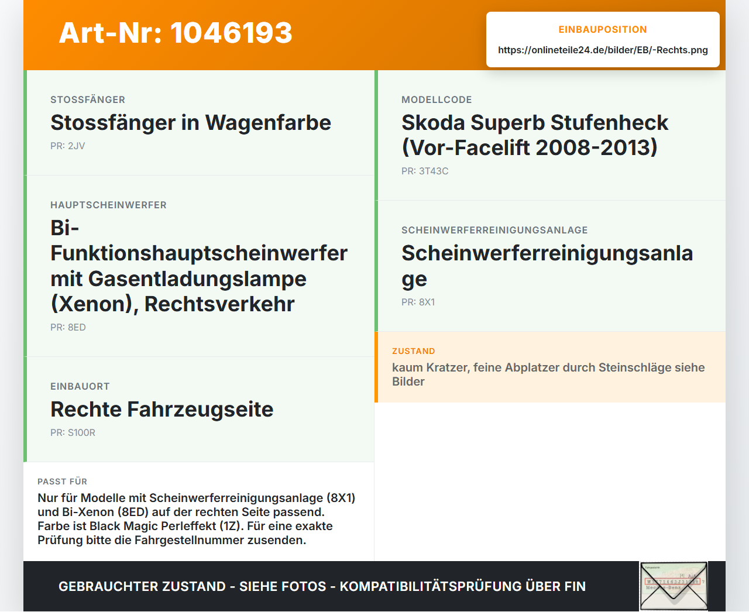This screenshot has height=612, width=749.
Task: Click the 'PR: 2JV' code
Action: pos(68,146)
